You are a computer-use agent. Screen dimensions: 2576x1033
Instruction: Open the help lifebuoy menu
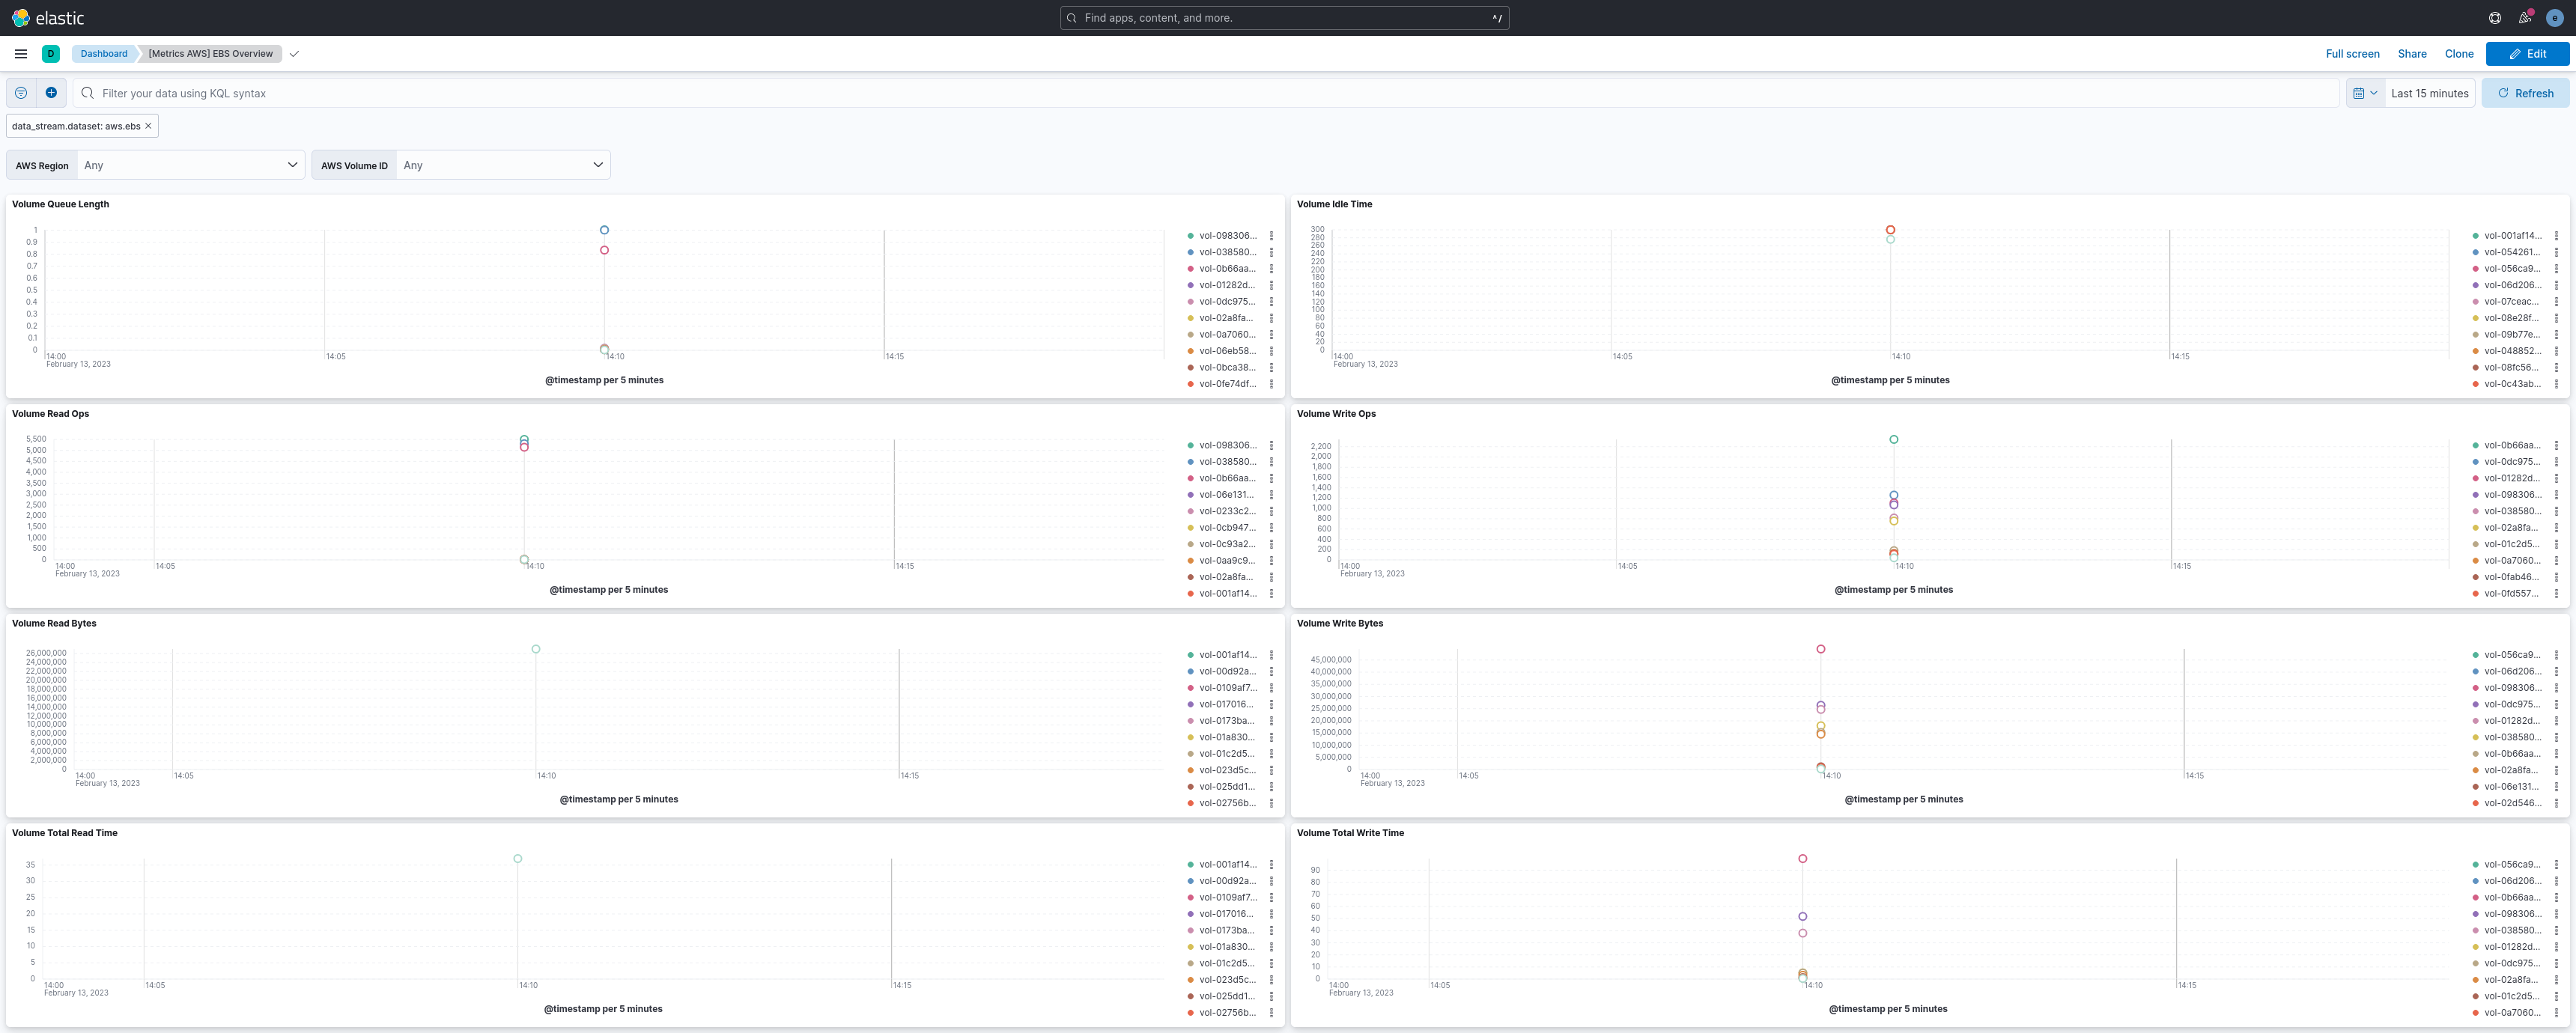(x=2494, y=18)
